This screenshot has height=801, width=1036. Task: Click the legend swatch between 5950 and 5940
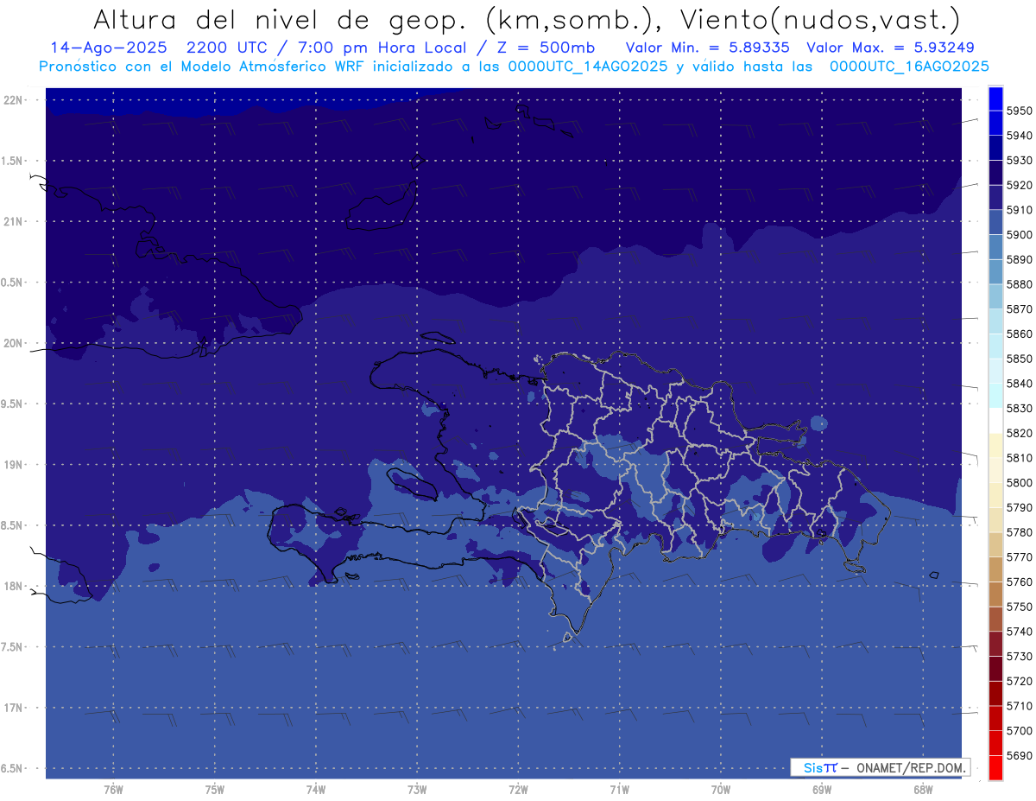(x=995, y=123)
